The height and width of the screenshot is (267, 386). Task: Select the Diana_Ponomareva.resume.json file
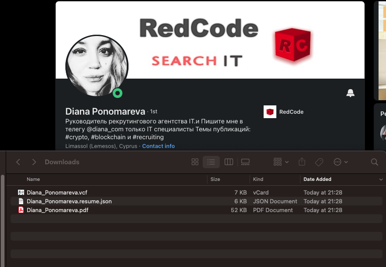(196, 202)
